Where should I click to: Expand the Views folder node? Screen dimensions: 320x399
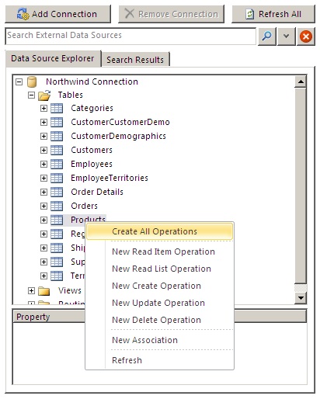pyautogui.click(x=31, y=290)
